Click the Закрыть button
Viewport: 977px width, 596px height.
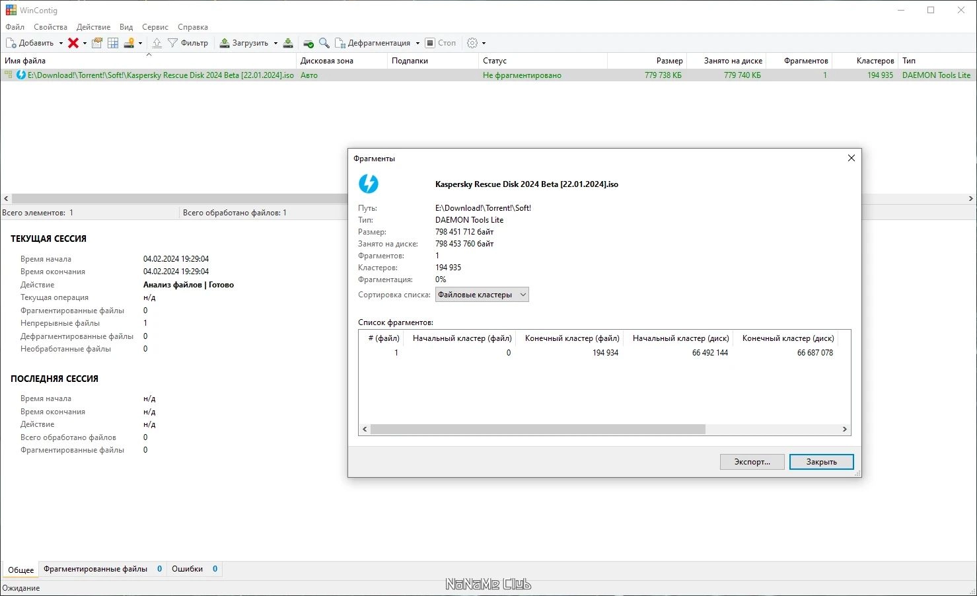pyautogui.click(x=822, y=462)
